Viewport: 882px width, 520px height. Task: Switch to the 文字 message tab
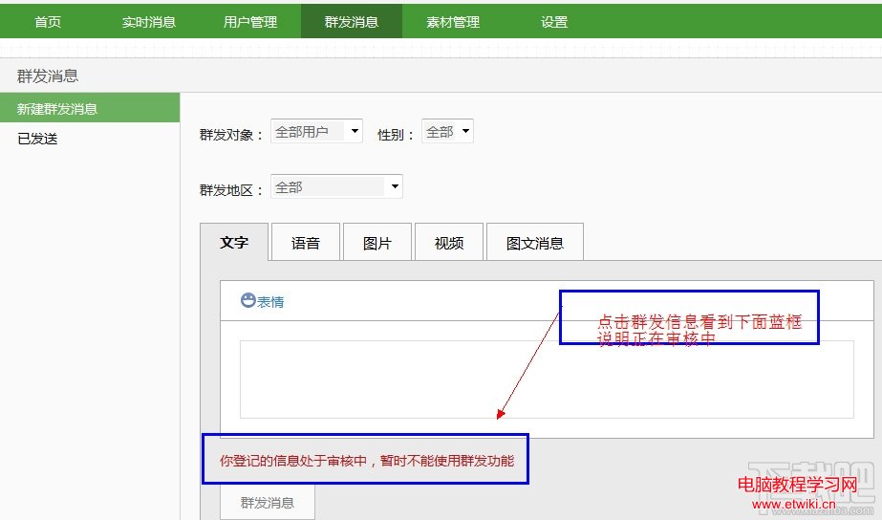coord(234,243)
